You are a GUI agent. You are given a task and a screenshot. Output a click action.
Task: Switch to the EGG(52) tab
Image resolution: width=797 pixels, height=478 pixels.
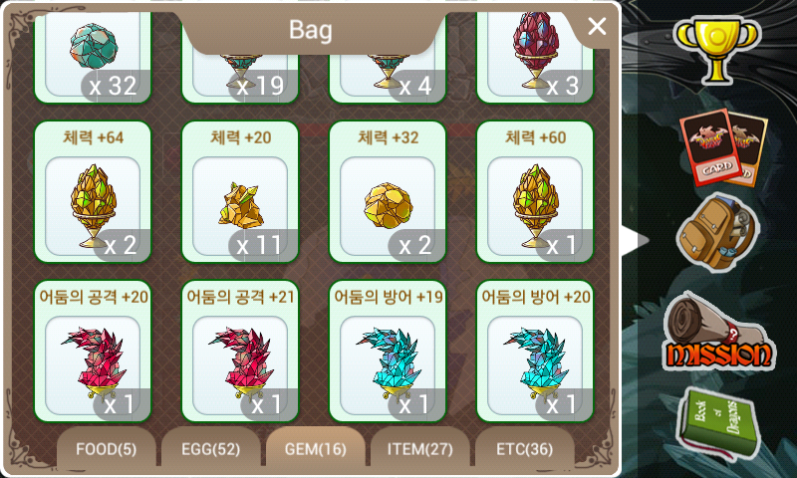tap(210, 448)
